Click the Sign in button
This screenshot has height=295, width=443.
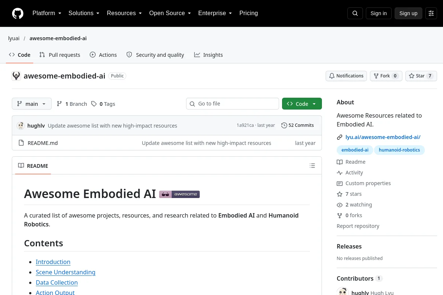pos(378,13)
